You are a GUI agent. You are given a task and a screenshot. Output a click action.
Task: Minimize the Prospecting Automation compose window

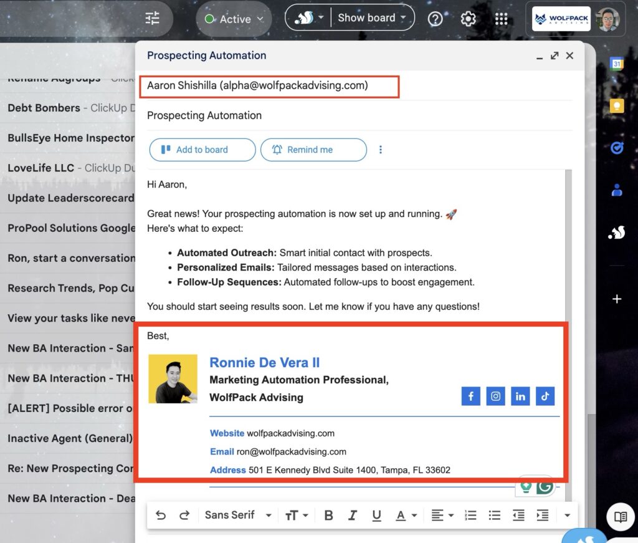[x=539, y=56]
